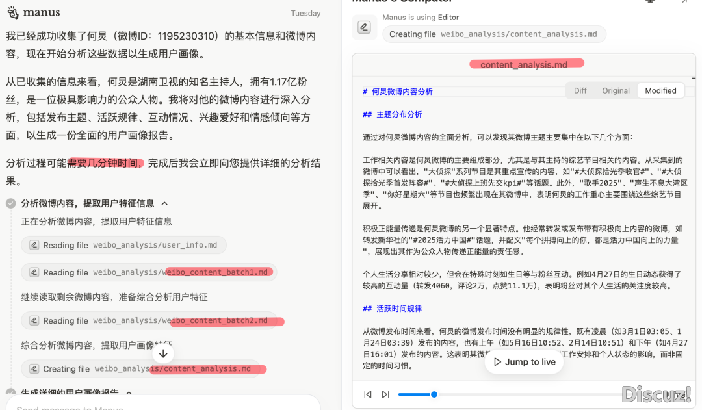Click edit icon on weibo_content_batch1.md step
Image resolution: width=702 pixels, height=410 pixels.
pos(33,272)
